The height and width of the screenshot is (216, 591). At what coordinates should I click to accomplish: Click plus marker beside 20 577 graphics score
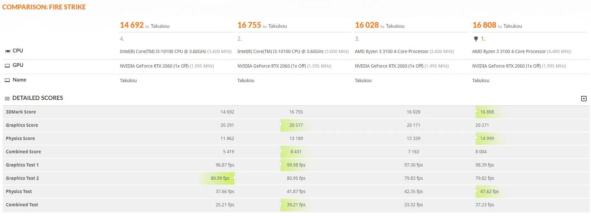(x=280, y=124)
